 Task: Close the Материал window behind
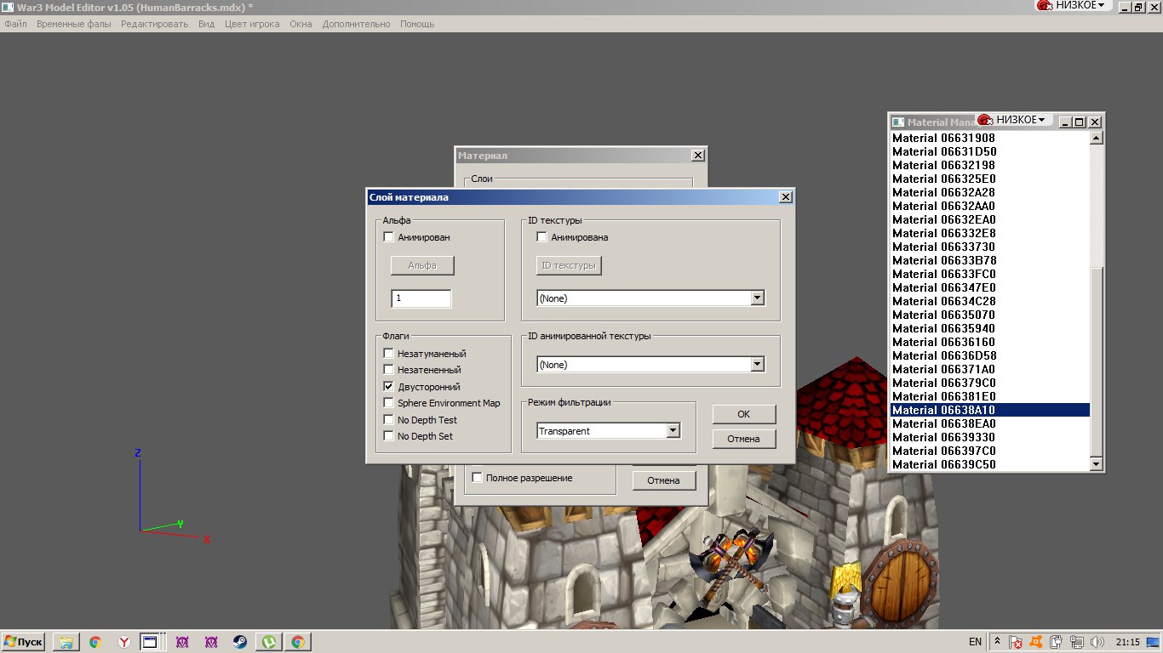(x=698, y=156)
